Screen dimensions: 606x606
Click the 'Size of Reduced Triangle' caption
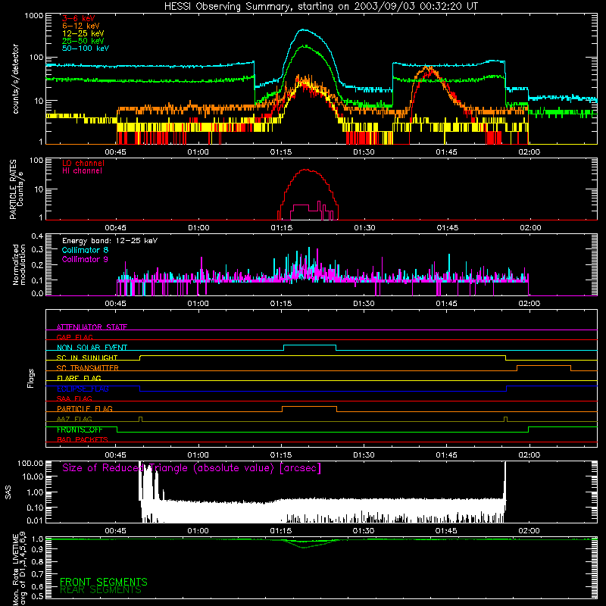coord(192,468)
